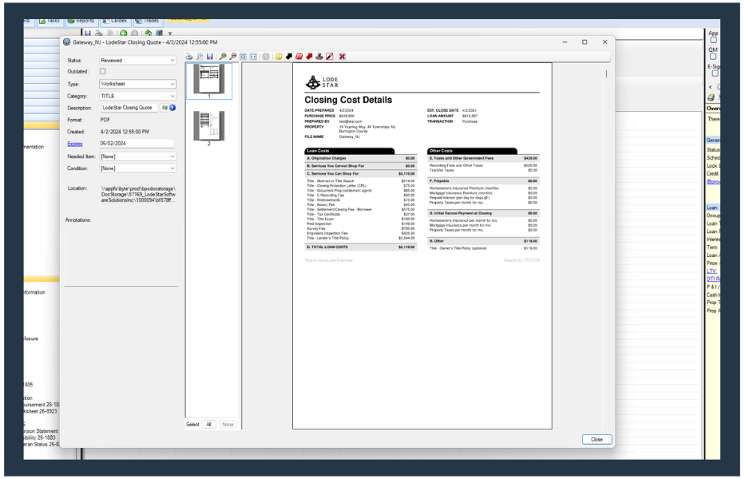Delete annotation with red X icon
The width and height of the screenshot is (745, 479).
[342, 57]
